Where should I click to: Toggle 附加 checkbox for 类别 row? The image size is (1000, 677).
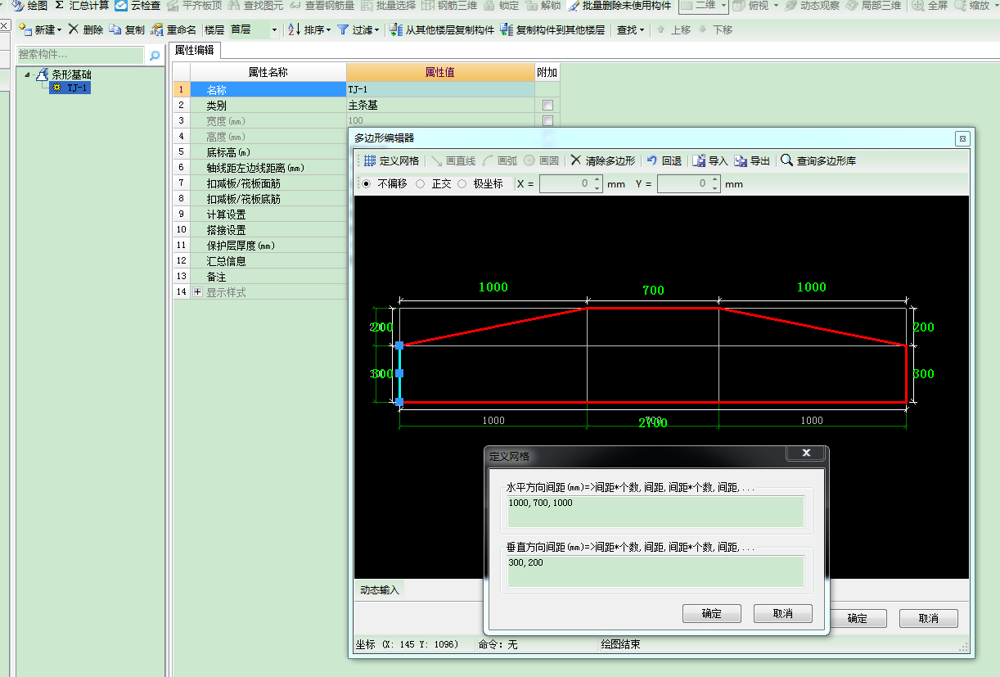point(547,105)
